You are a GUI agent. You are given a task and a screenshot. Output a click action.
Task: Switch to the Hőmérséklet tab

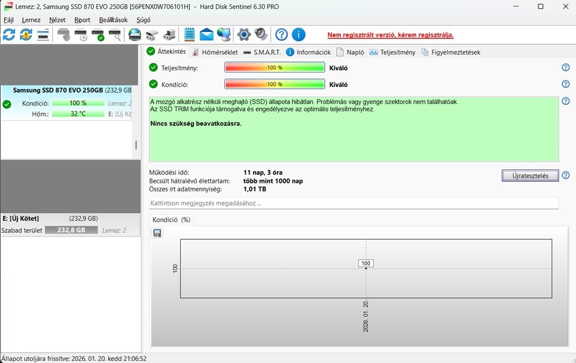click(215, 52)
